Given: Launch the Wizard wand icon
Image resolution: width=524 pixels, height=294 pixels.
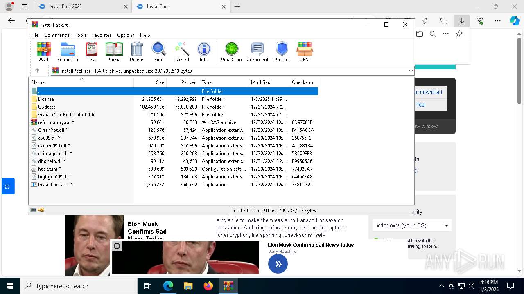Looking at the screenshot, I should click(x=181, y=52).
